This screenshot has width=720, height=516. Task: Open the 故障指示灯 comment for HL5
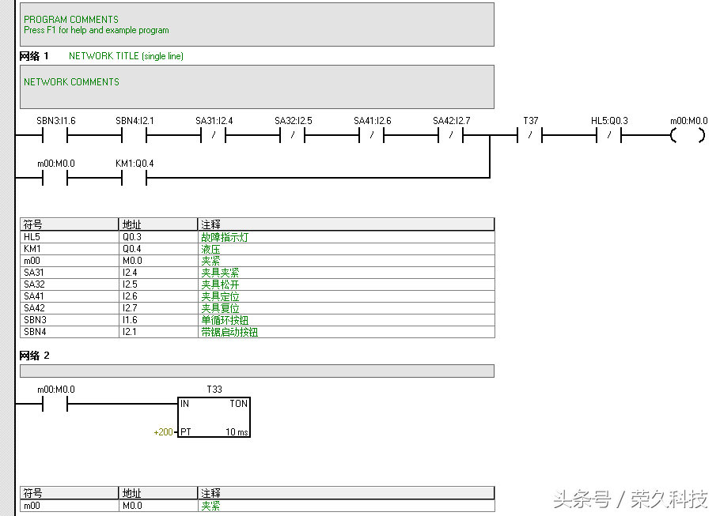(225, 237)
